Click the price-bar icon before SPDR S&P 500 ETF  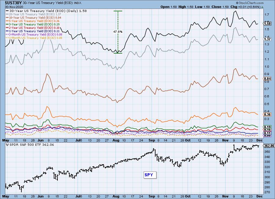coord(7,145)
